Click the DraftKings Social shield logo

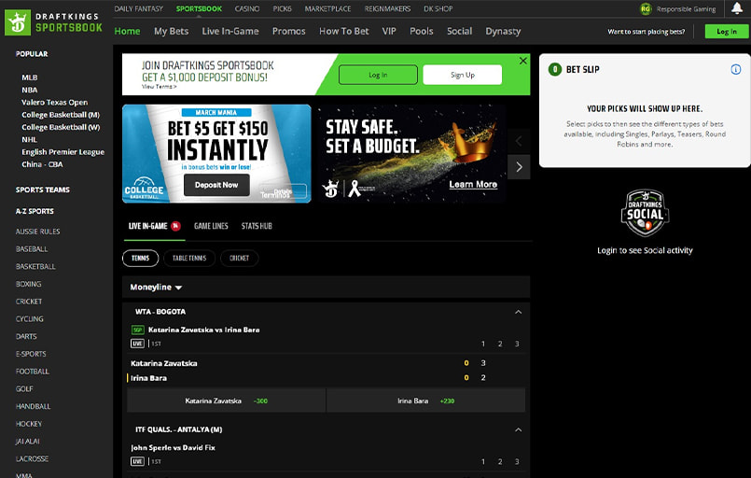pyautogui.click(x=645, y=213)
